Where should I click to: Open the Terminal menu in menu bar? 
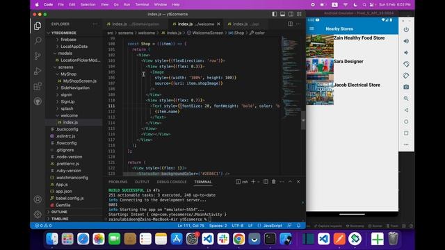(x=142, y=5)
